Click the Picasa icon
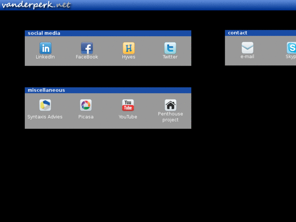 [86, 105]
